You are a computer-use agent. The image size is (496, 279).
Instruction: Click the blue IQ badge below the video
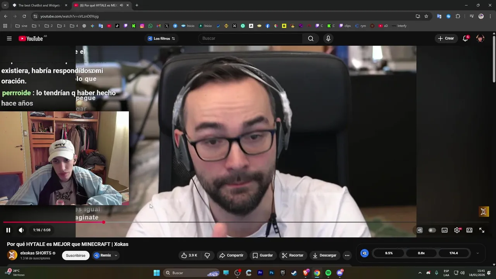tap(364, 253)
